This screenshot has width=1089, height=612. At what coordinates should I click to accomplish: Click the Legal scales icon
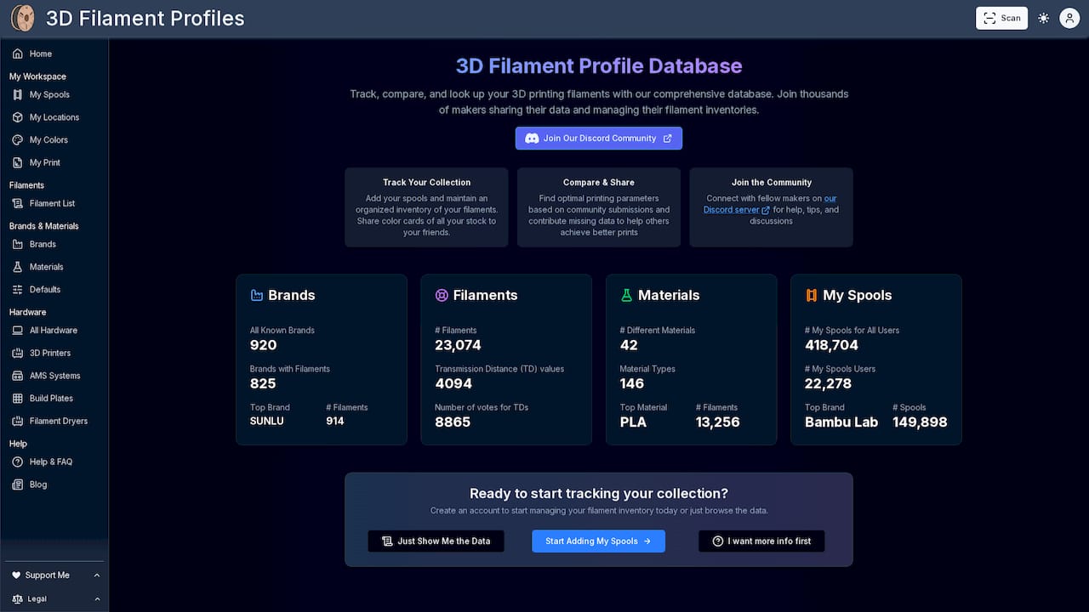pos(17,598)
